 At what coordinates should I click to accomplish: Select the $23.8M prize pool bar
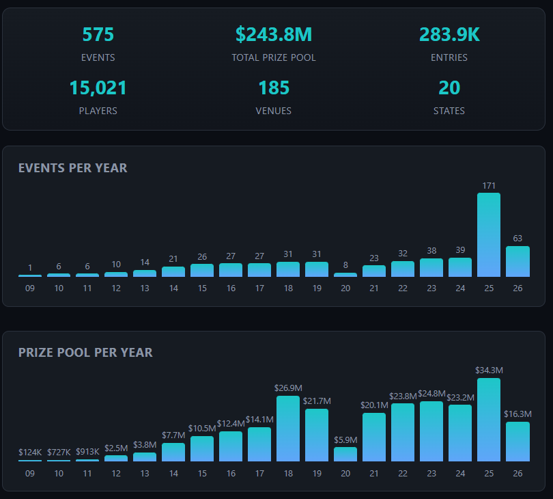tap(403, 433)
